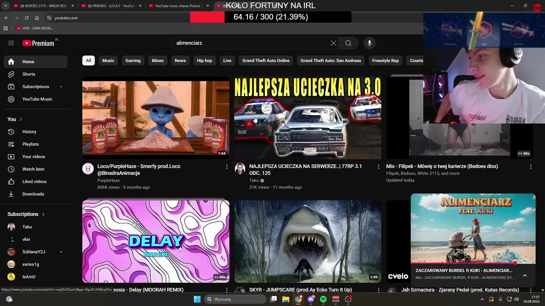Image resolution: width=545 pixels, height=306 pixels.
Task: Open xaries1g channel in subscriptions list
Action: [36, 264]
